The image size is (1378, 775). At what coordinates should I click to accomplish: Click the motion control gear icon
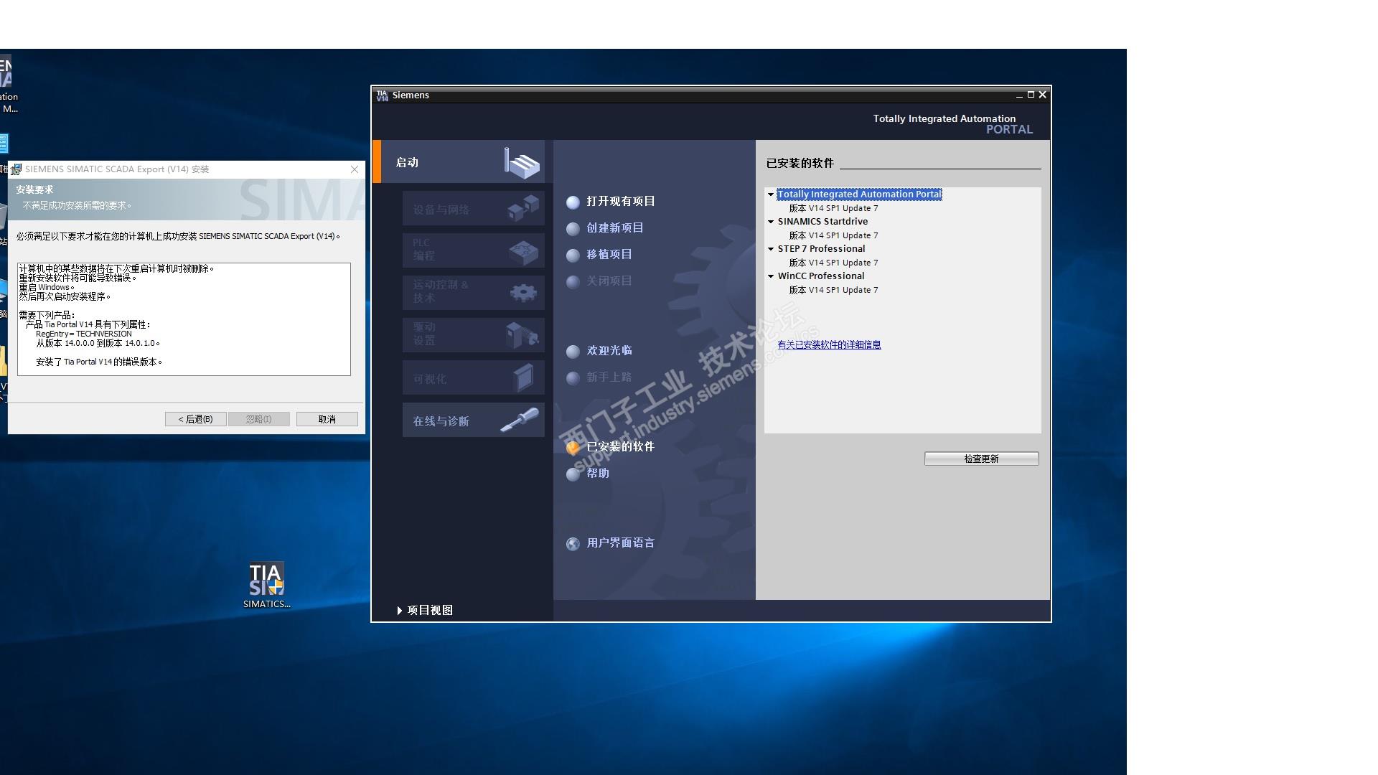click(522, 293)
